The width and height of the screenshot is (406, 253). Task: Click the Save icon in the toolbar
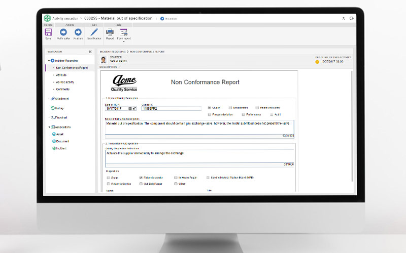coord(48,32)
